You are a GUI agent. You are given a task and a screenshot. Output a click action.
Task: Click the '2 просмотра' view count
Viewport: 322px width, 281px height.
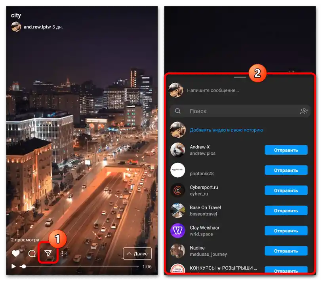25,240
